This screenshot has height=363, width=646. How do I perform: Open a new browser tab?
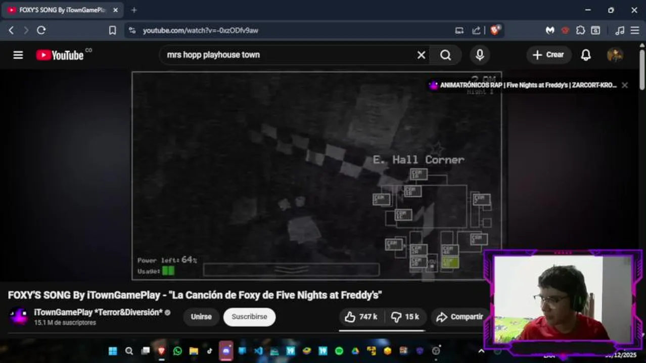134,10
